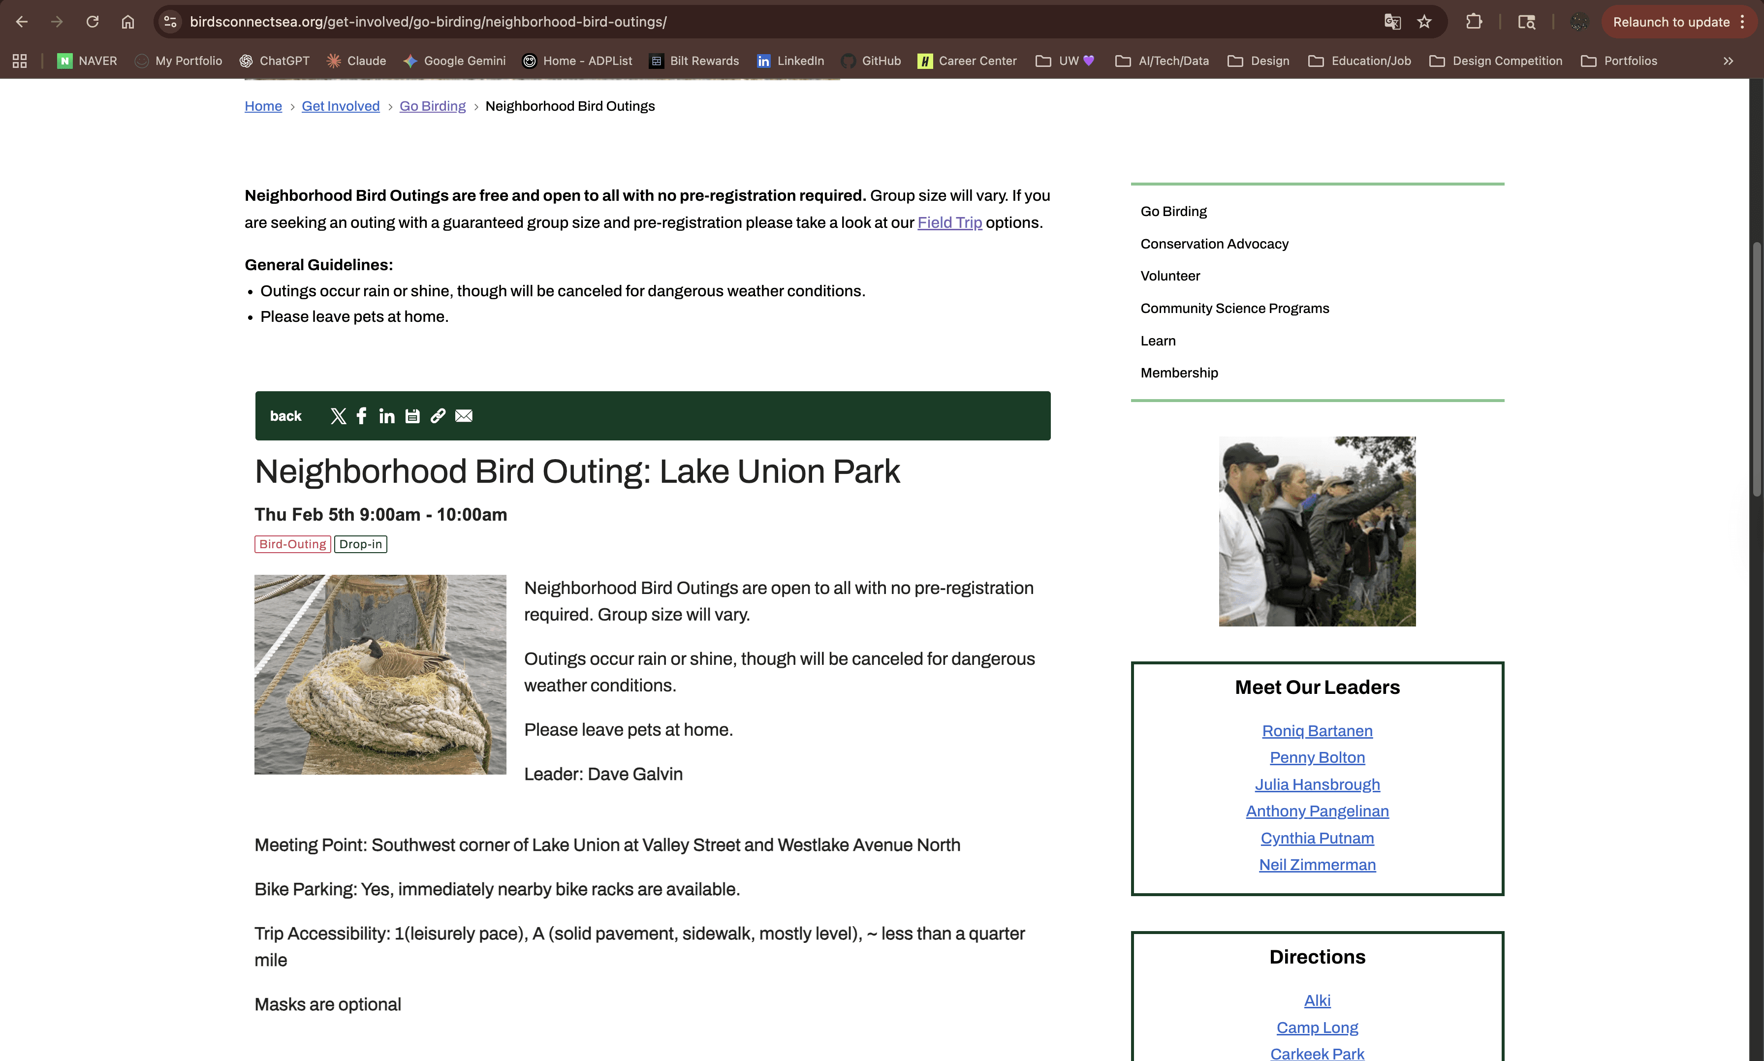This screenshot has width=1764, height=1061.
Task: Share event on Facebook
Action: (362, 416)
